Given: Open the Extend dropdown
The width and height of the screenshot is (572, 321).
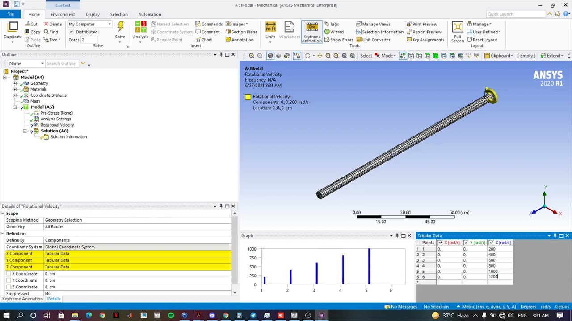Looking at the screenshot, I should pos(552,56).
